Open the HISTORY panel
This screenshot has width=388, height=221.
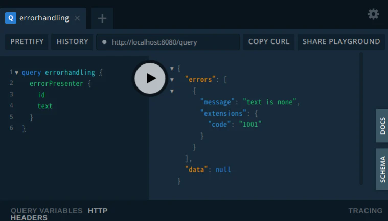72,41
